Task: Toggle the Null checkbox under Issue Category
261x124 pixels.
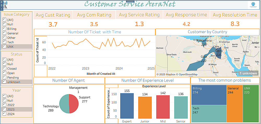Action: [4, 24]
